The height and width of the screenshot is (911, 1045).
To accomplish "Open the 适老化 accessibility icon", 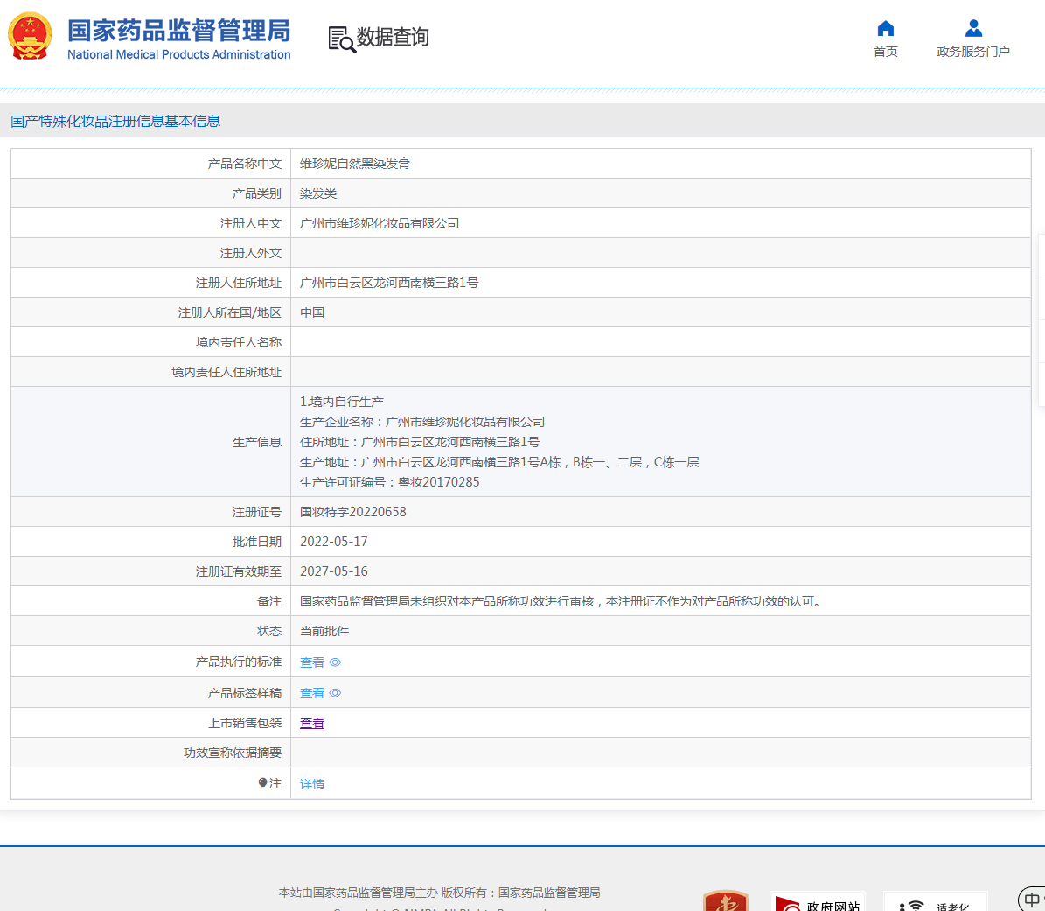I will click(x=935, y=901).
